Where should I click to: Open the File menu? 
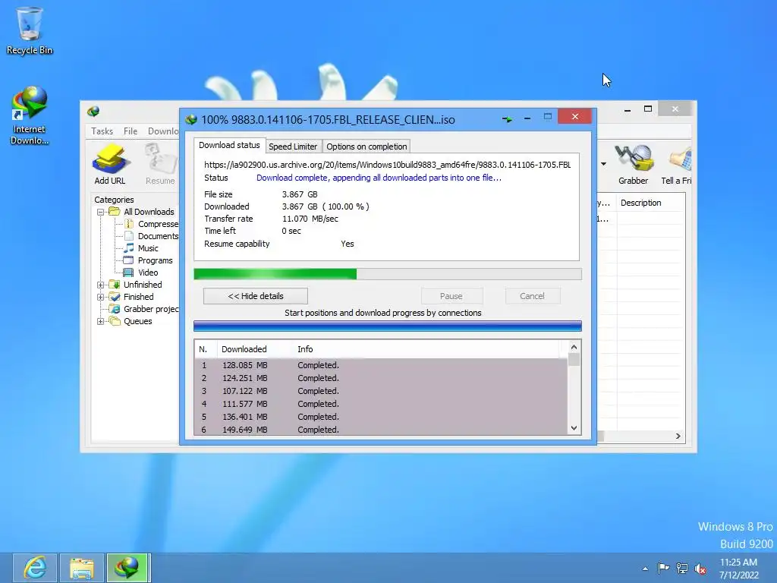131,131
